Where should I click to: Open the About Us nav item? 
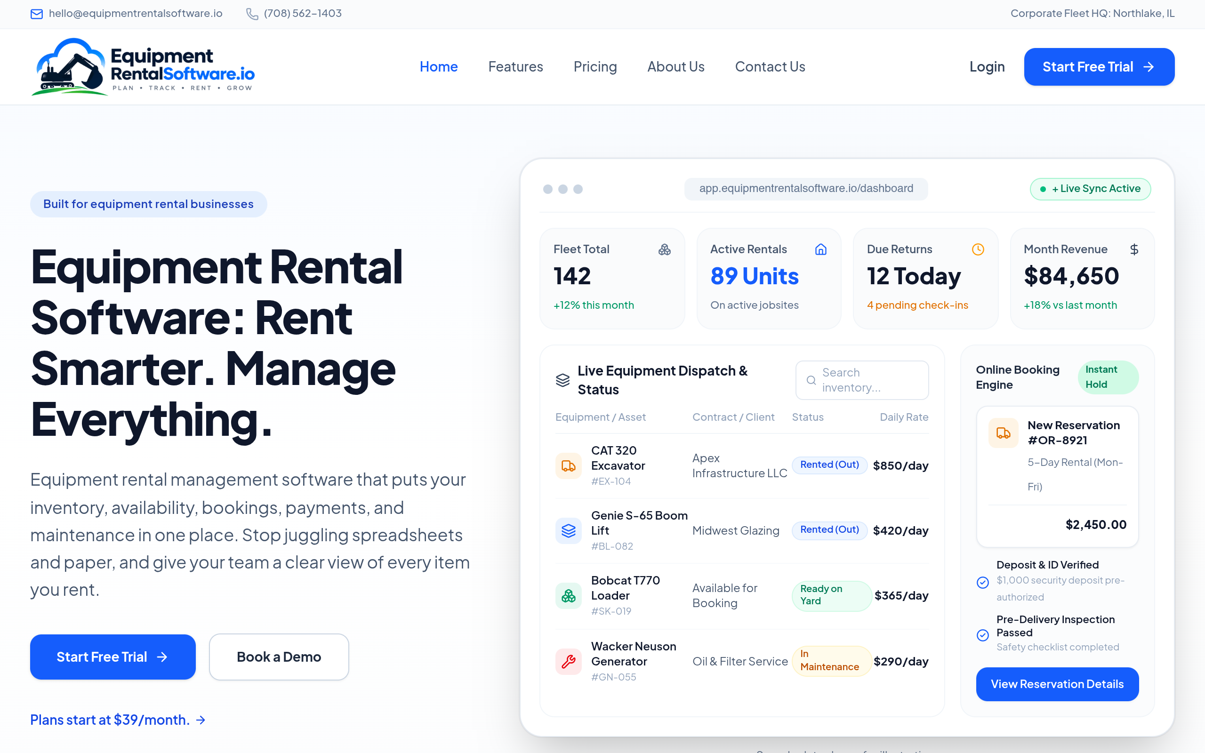(x=676, y=67)
